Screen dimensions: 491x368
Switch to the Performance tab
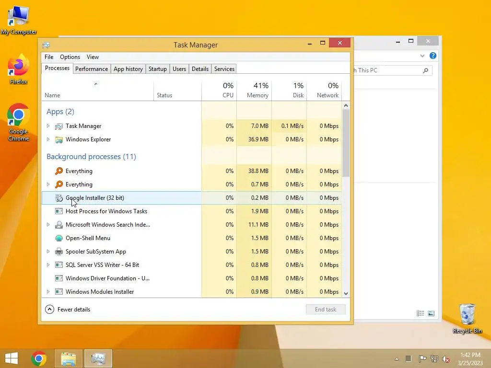(x=92, y=69)
